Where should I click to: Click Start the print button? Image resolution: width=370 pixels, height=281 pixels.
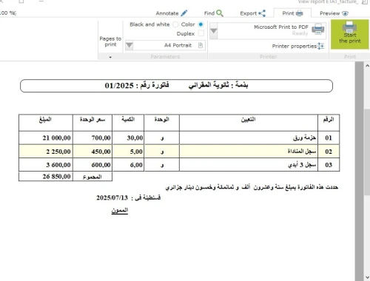pyautogui.click(x=349, y=34)
